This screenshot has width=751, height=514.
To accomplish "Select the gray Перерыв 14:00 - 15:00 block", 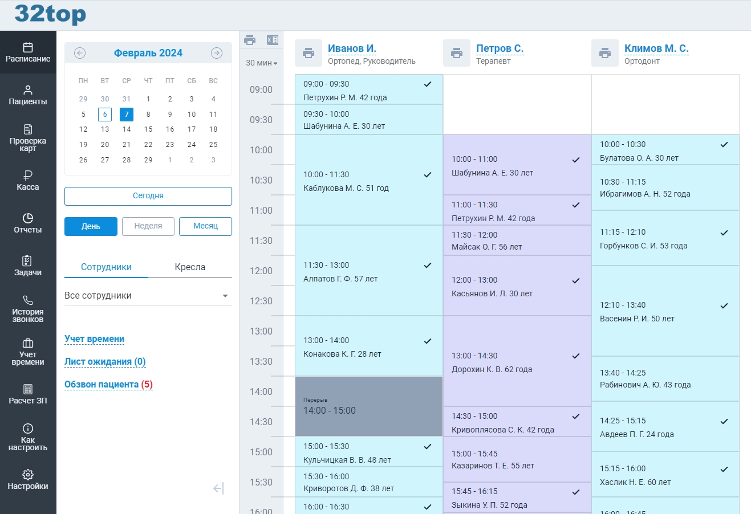I will pos(368,406).
